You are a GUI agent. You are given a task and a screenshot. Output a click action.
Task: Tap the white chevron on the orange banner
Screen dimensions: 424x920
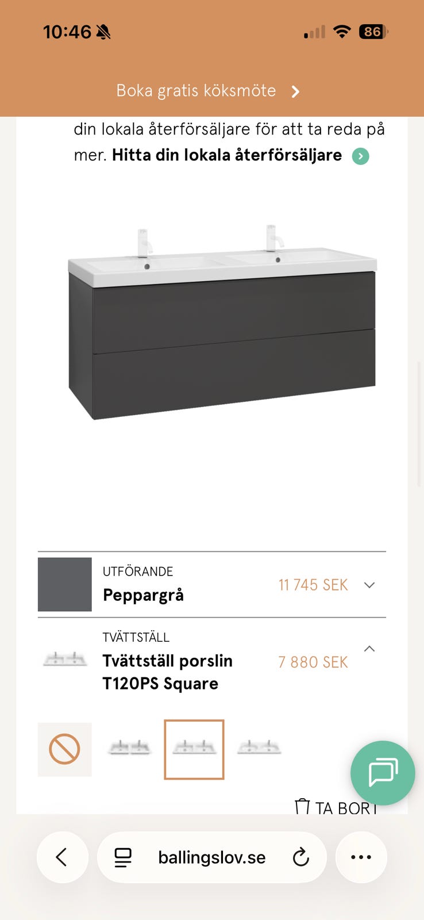295,91
